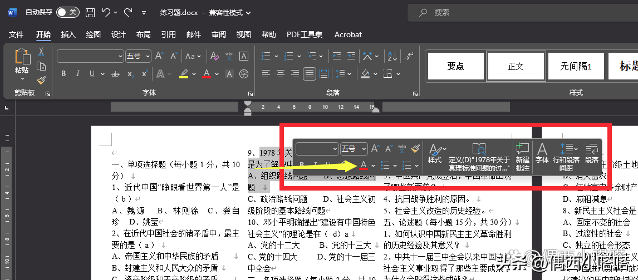Open the PDF工具集 tab
The width and height of the screenshot is (638, 280).
(305, 34)
